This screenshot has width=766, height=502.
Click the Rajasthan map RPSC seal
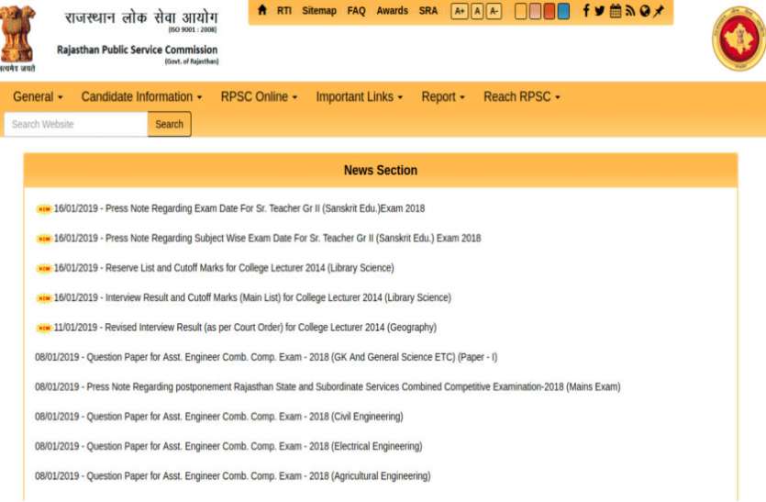pos(738,39)
